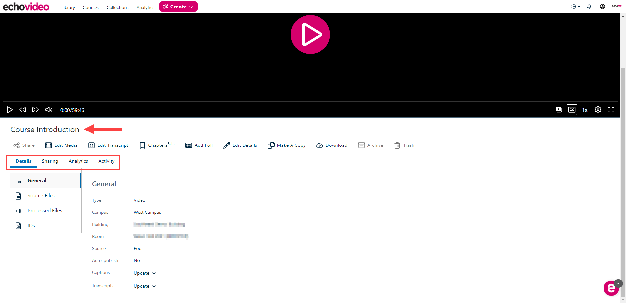The height and width of the screenshot is (303, 626).
Task: Open the notifications bell
Action: click(x=589, y=7)
